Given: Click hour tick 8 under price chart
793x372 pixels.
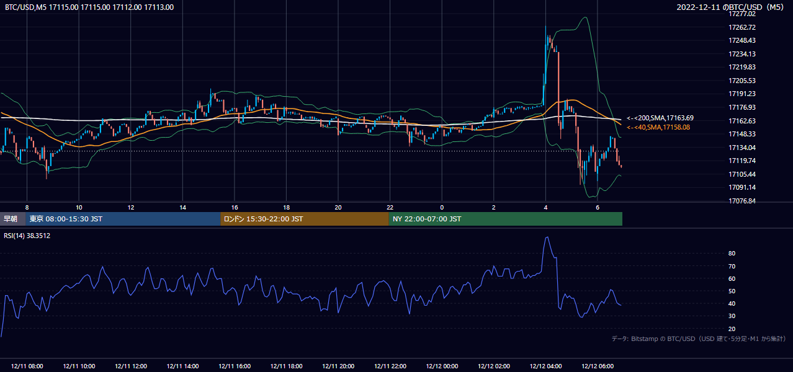Looking at the screenshot, I should (27, 207).
